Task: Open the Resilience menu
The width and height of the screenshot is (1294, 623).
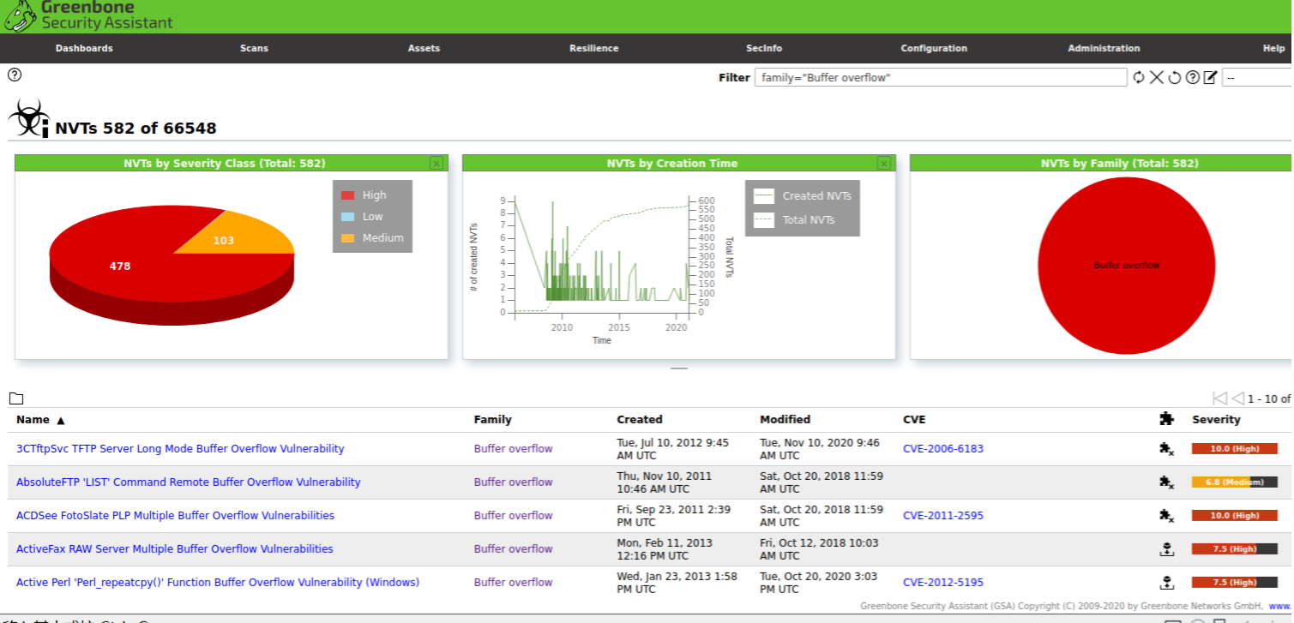Action: [x=593, y=49]
